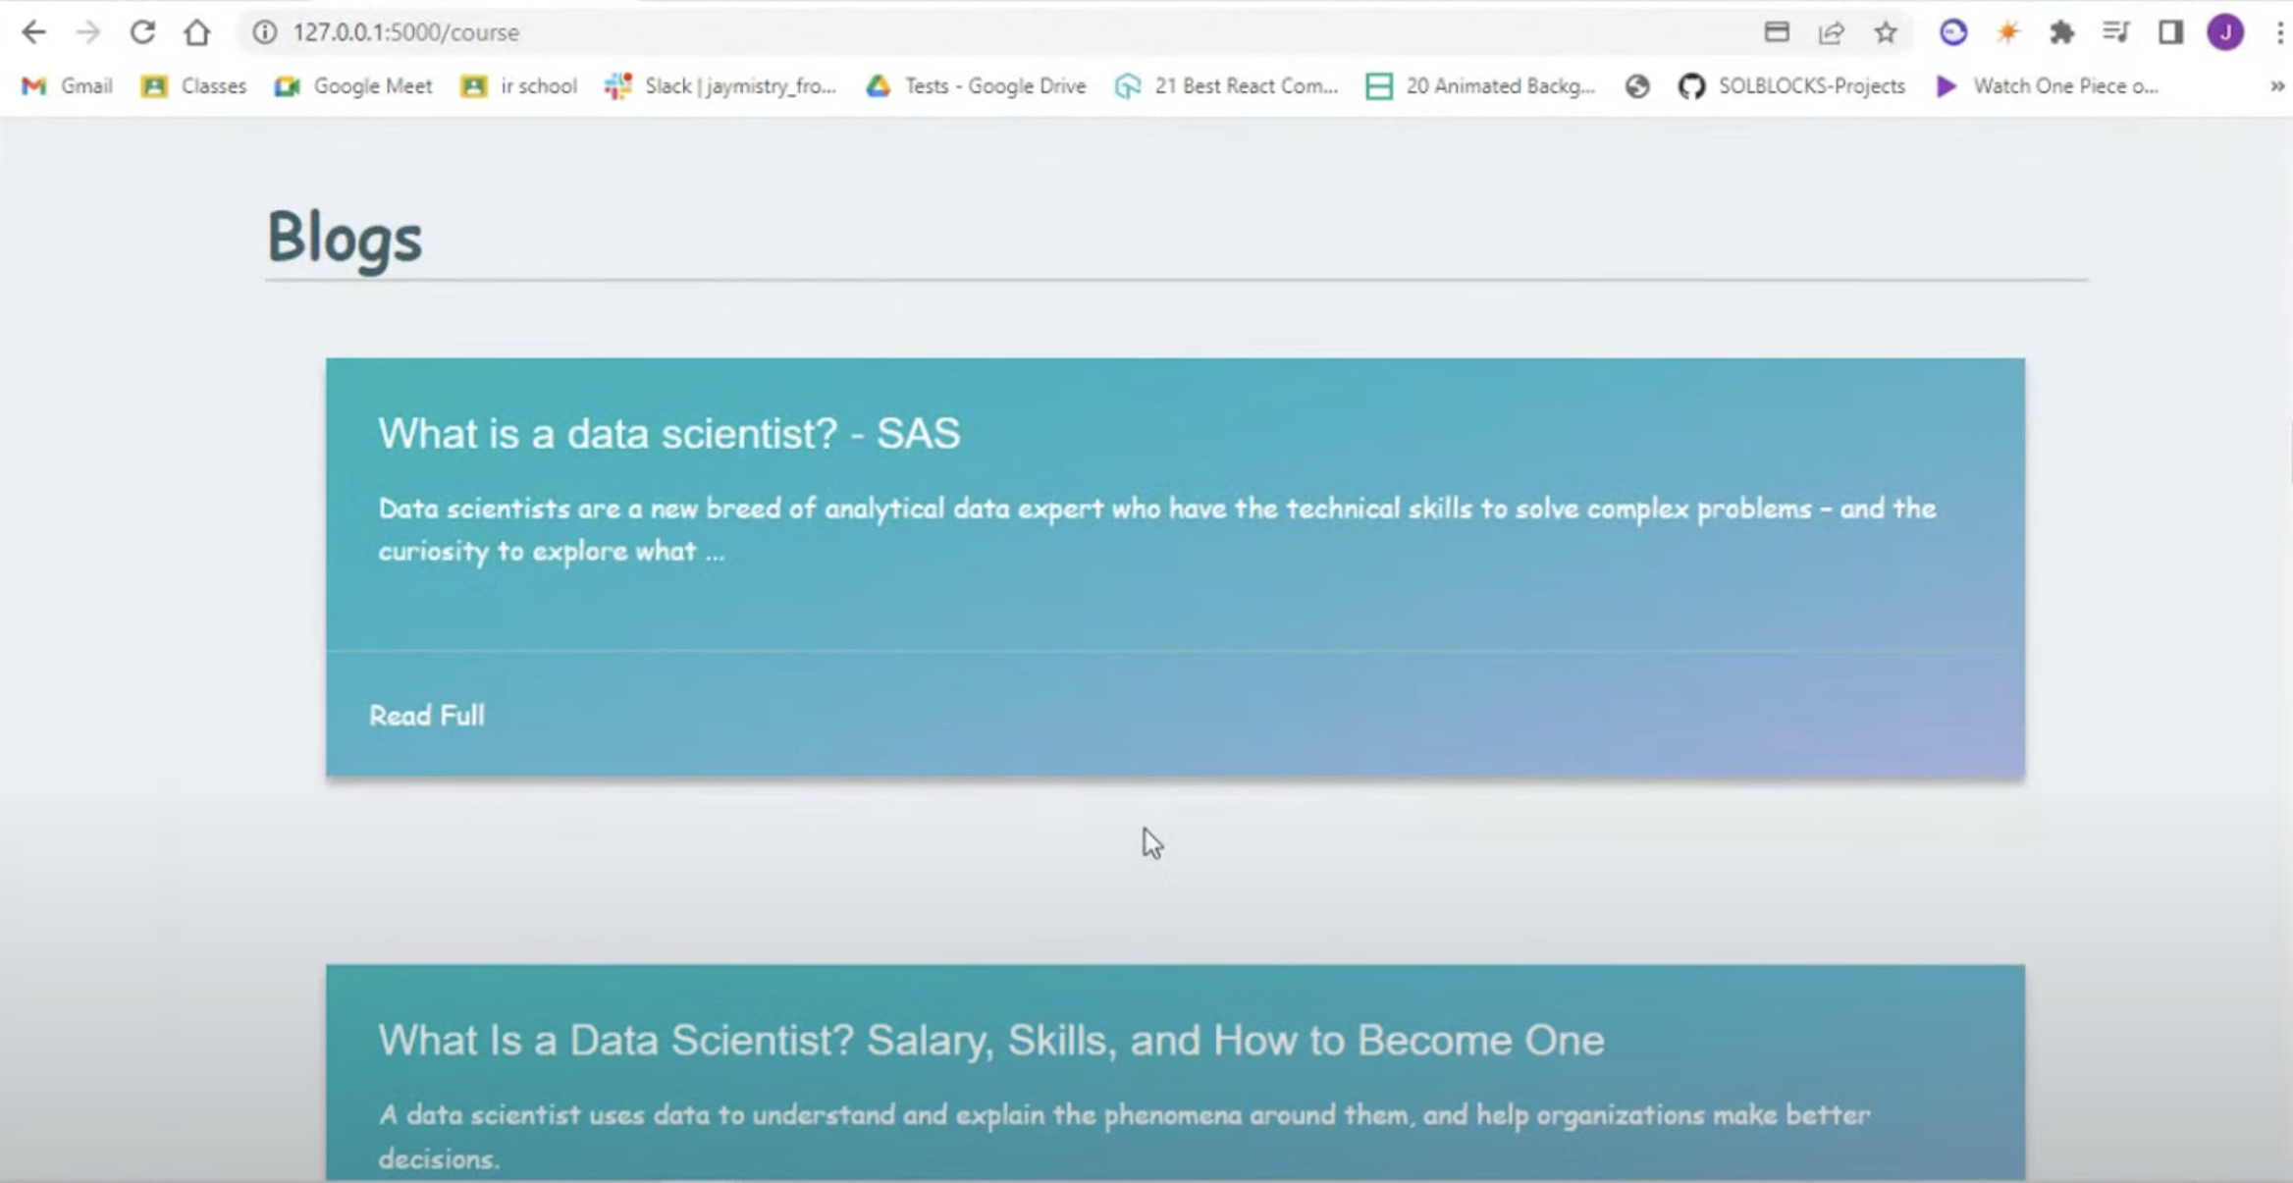Viewport: 2293px width, 1183px height.
Task: Click the share page icon
Action: (x=1831, y=32)
